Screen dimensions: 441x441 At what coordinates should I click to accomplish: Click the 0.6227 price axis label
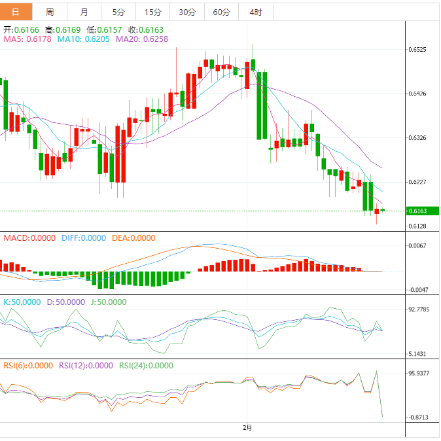417,182
